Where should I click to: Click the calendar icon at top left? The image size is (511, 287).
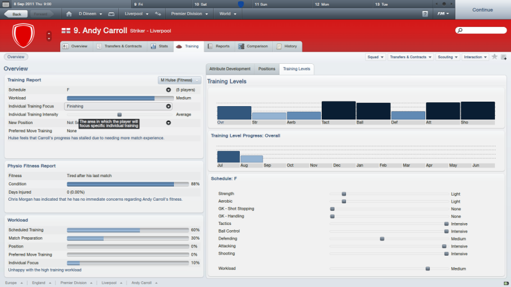pyautogui.click(x=6, y=4)
